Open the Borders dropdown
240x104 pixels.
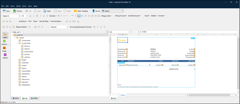coord(53,16)
